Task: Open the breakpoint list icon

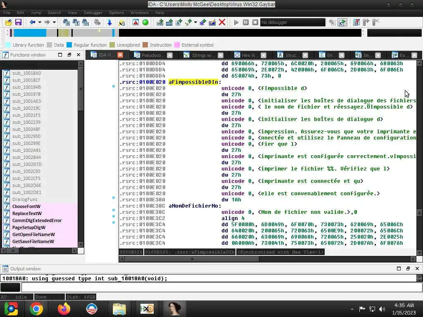Action: [x=356, y=22]
